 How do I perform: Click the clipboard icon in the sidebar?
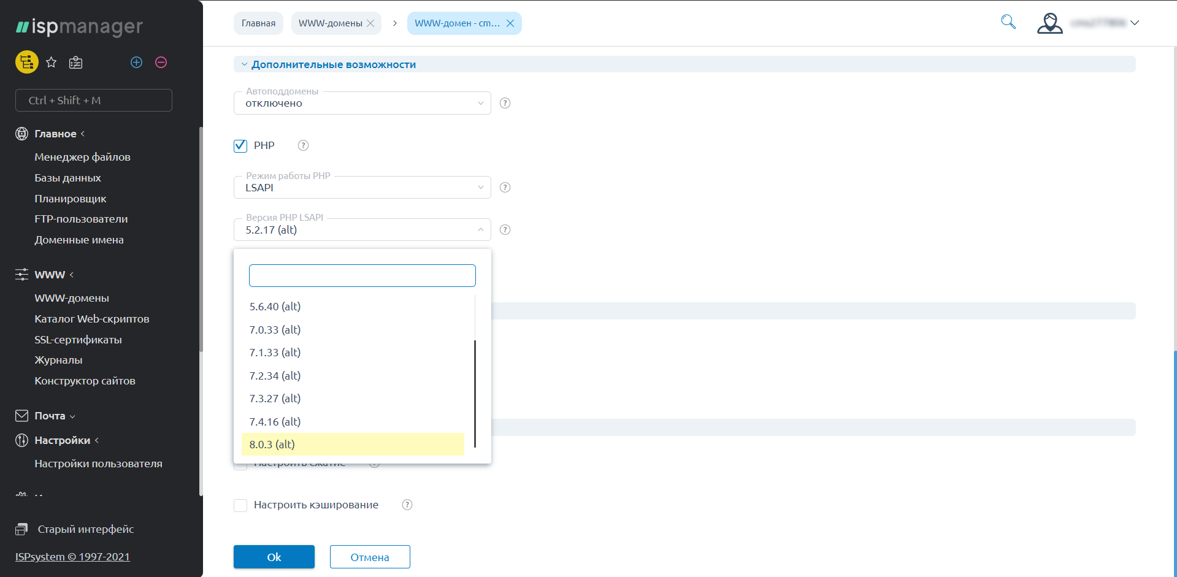click(x=75, y=63)
